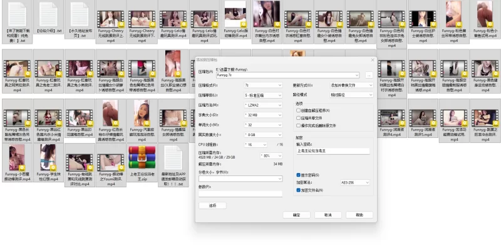
Task: Select the 论坛介绍.txt file icon
Action: point(48,14)
